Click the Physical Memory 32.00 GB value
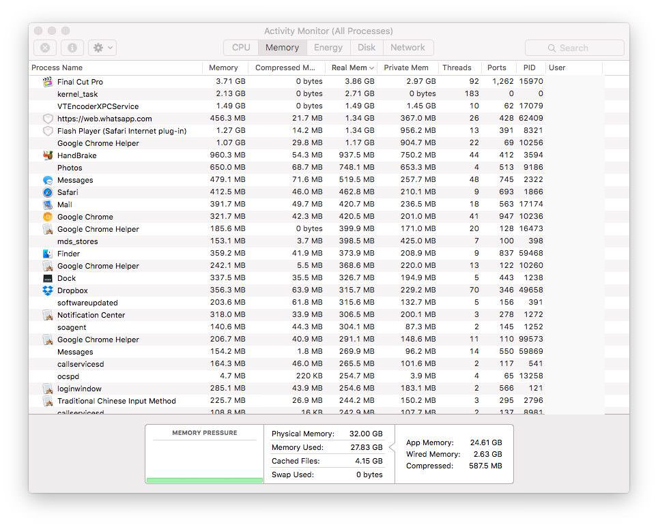Viewport: 658px width, 527px height. coord(366,434)
